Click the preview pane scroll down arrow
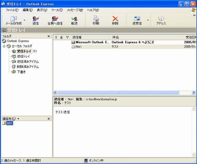 194,154
